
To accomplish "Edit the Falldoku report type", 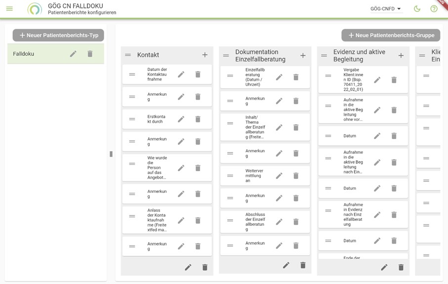I will (x=73, y=54).
